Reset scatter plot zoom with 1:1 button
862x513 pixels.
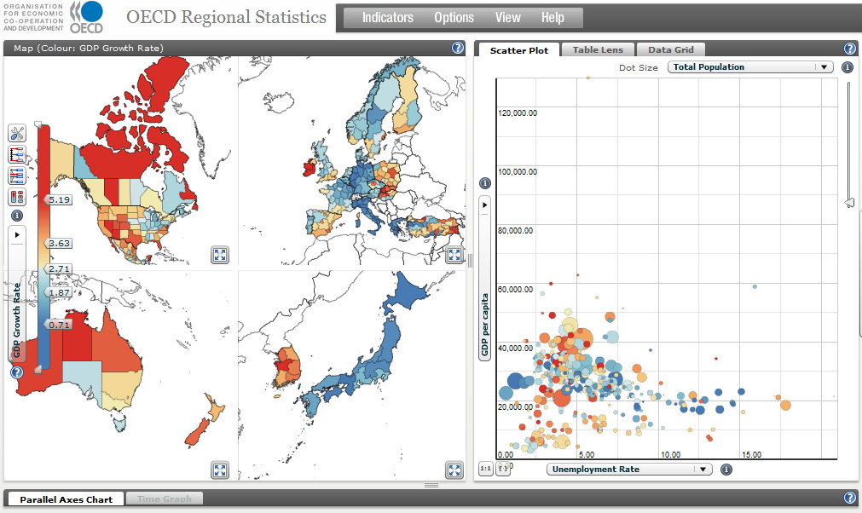(485, 469)
